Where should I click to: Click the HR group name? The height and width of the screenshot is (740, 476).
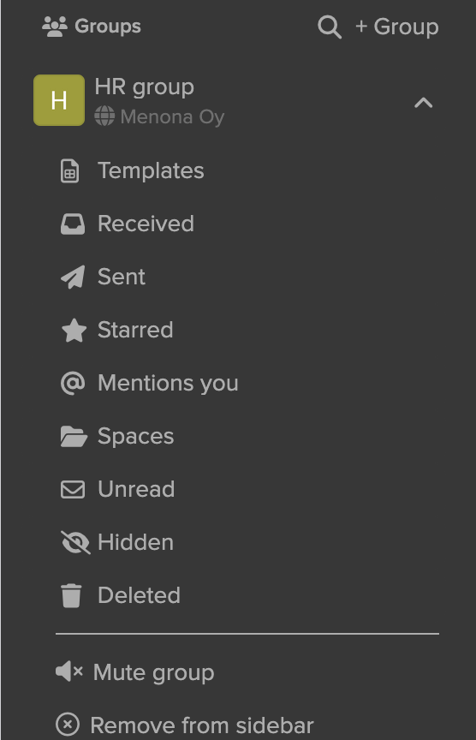pos(145,87)
